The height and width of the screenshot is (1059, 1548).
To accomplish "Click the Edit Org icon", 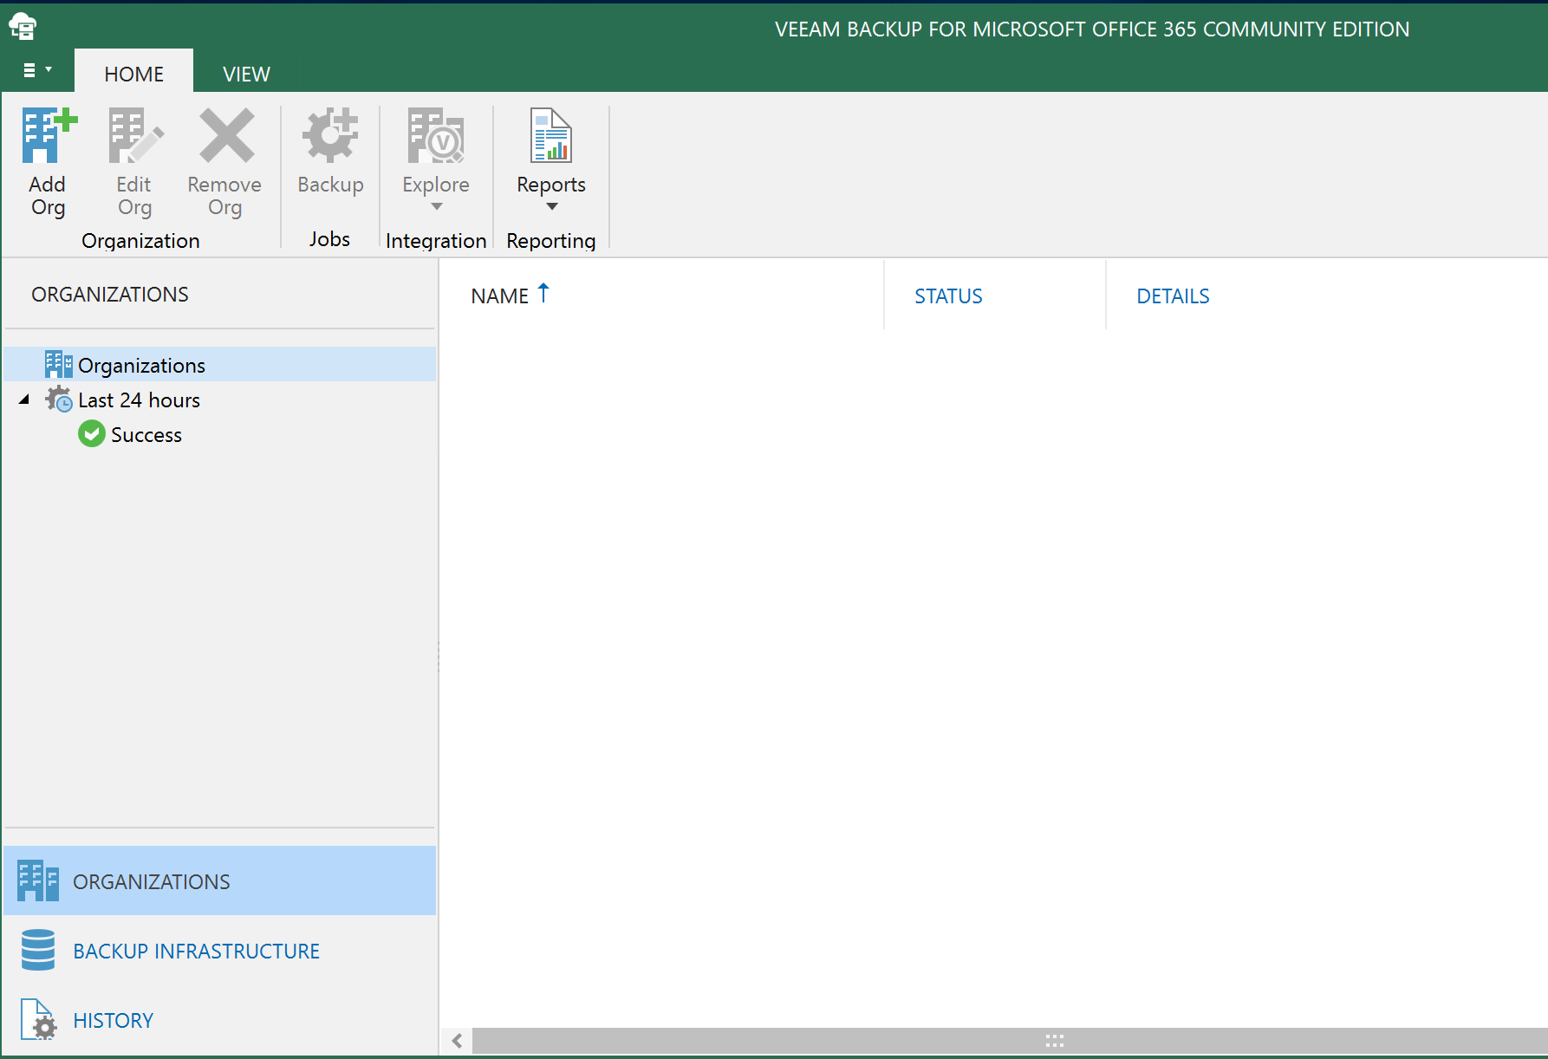I will click(135, 135).
